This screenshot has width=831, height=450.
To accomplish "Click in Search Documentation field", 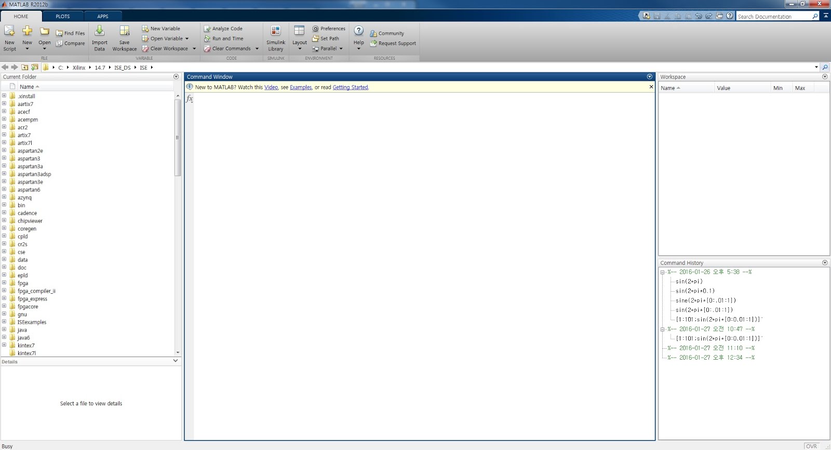I will (x=773, y=17).
